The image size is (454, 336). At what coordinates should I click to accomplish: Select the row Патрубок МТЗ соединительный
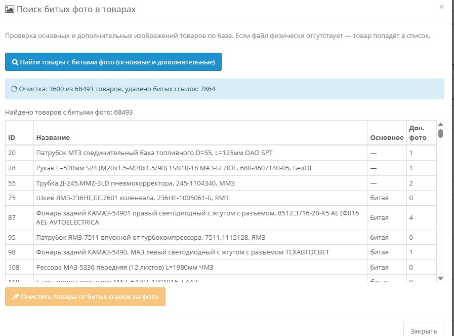[x=157, y=153]
